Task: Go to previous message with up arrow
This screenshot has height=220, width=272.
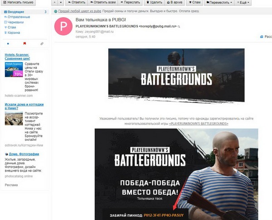Action: click(55, 2)
